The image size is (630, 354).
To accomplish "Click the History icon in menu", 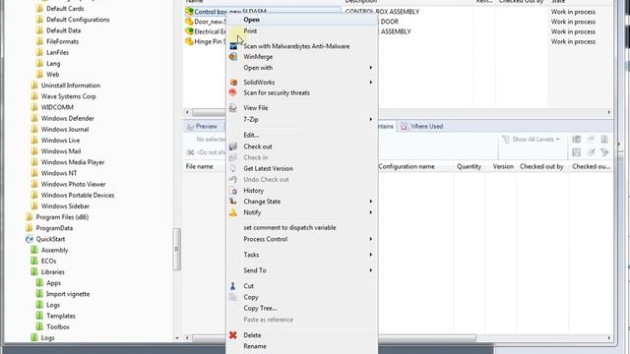I will [x=233, y=191].
